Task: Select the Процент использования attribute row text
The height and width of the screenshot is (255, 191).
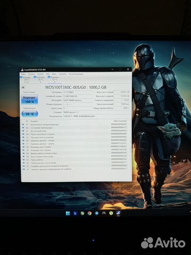Action: pyautogui.click(x=42, y=137)
